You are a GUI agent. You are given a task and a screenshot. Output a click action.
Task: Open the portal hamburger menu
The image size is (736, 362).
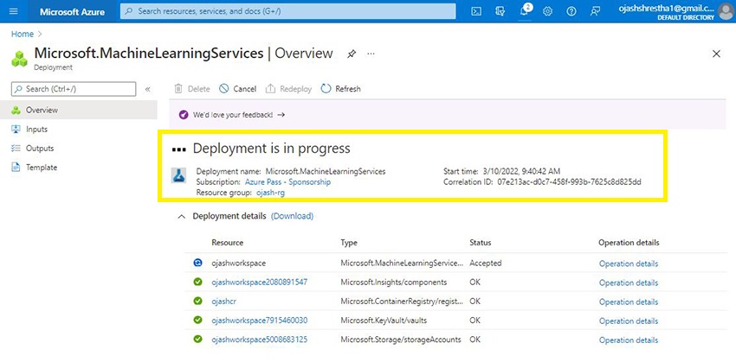click(x=13, y=11)
